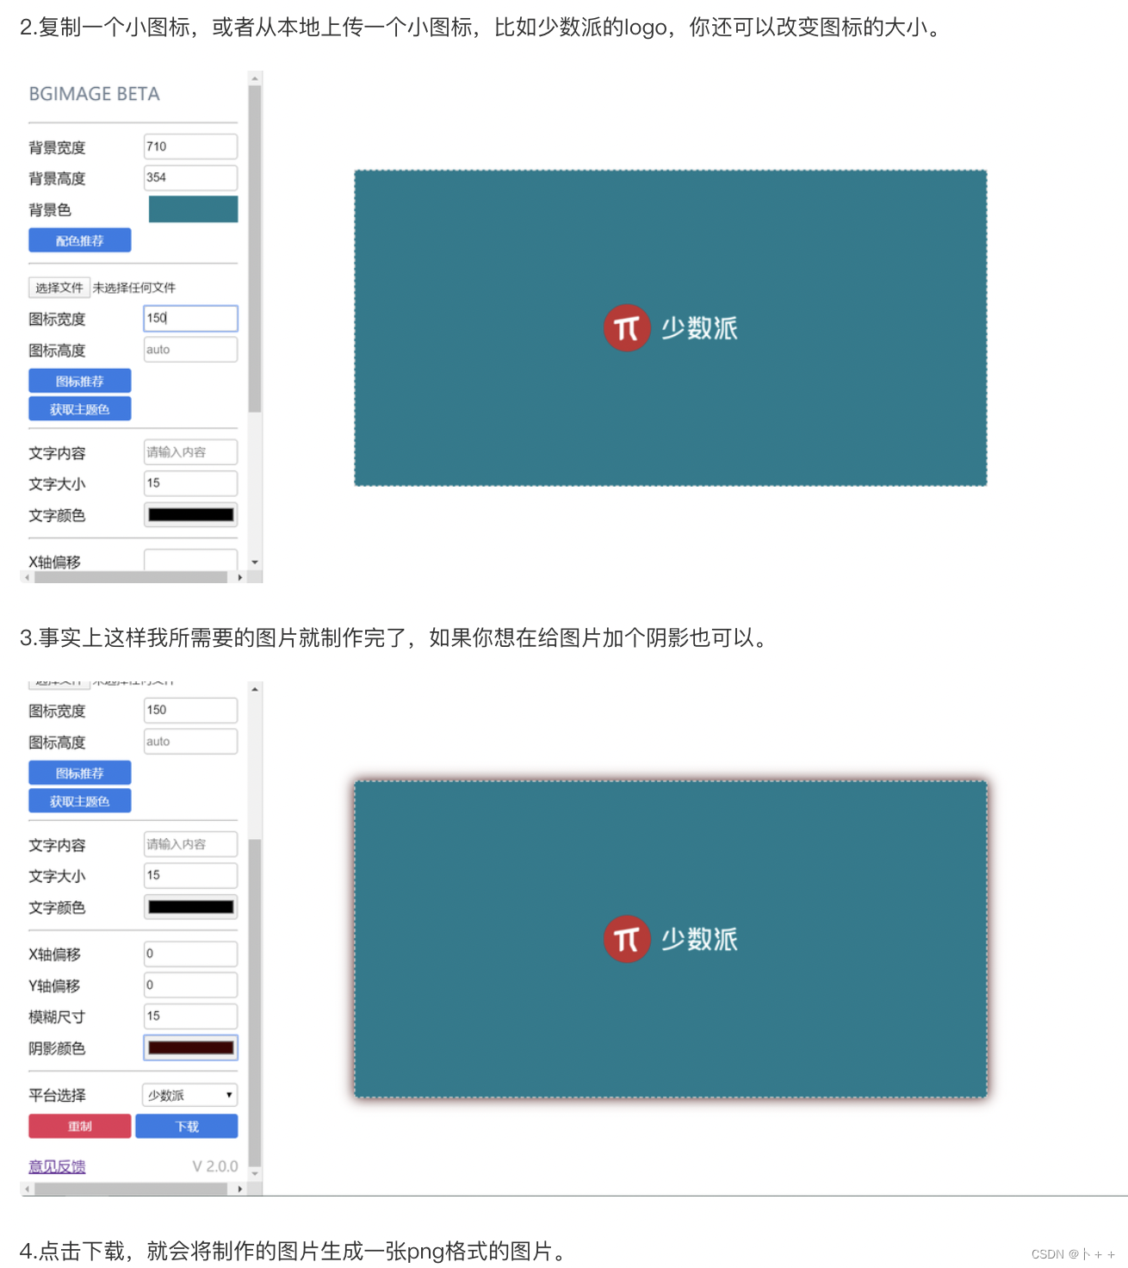Image resolution: width=1128 pixels, height=1268 pixels.
Task: Click the lower panel 图标高度 auto field
Action: [x=190, y=742]
